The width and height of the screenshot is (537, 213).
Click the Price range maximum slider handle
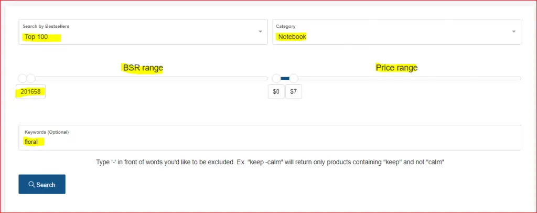(x=294, y=78)
